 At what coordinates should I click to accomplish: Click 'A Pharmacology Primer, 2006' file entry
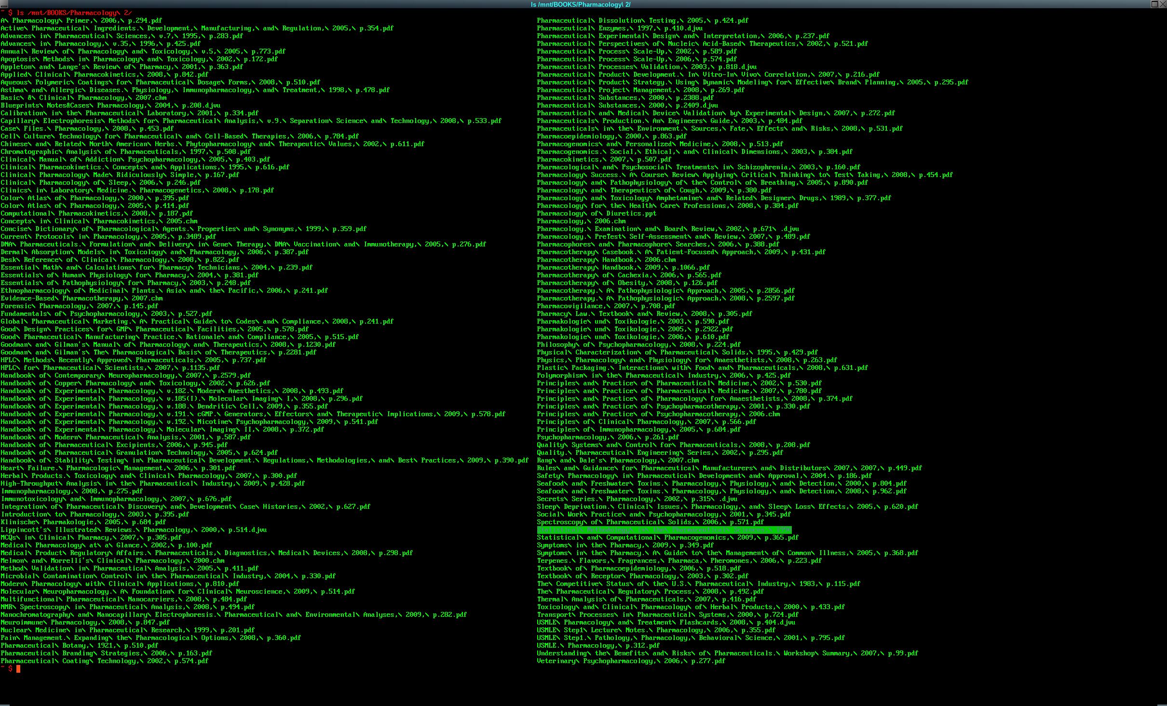(x=81, y=21)
